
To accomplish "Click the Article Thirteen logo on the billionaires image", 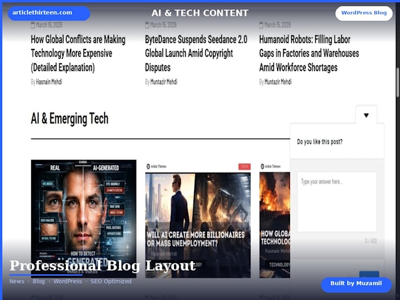I will click(x=156, y=166).
